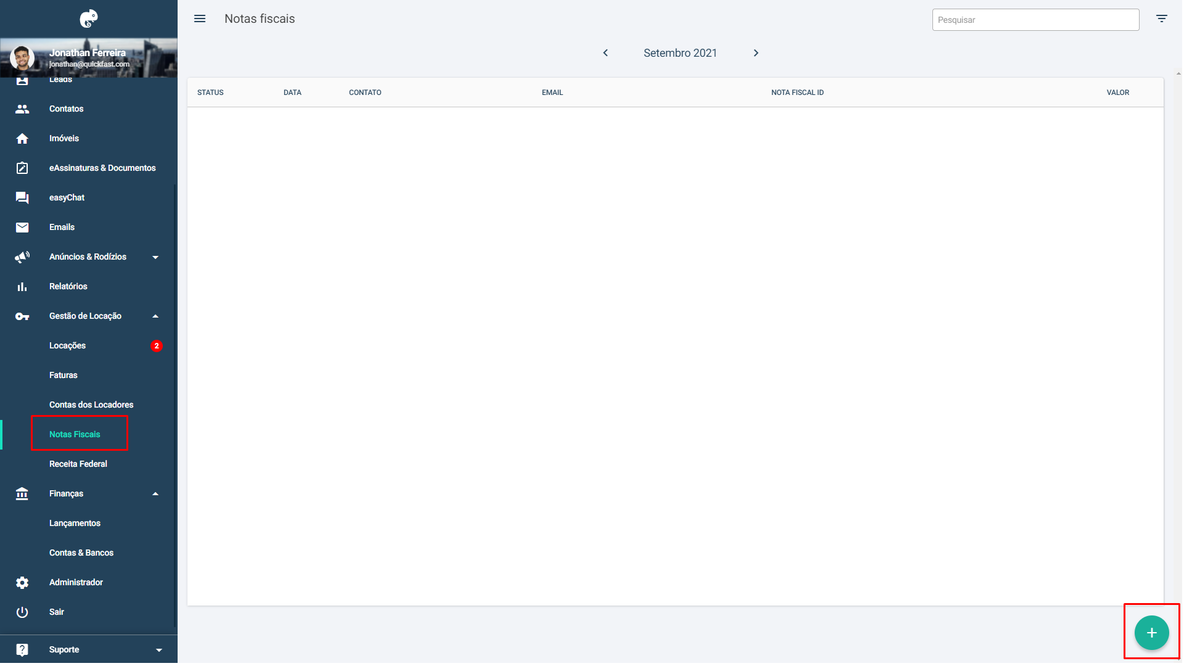1184x666 pixels.
Task: Open Contatos menu item
Action: click(x=67, y=109)
